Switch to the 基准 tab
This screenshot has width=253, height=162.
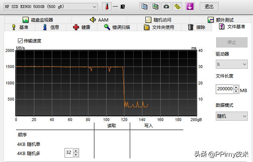(20, 27)
